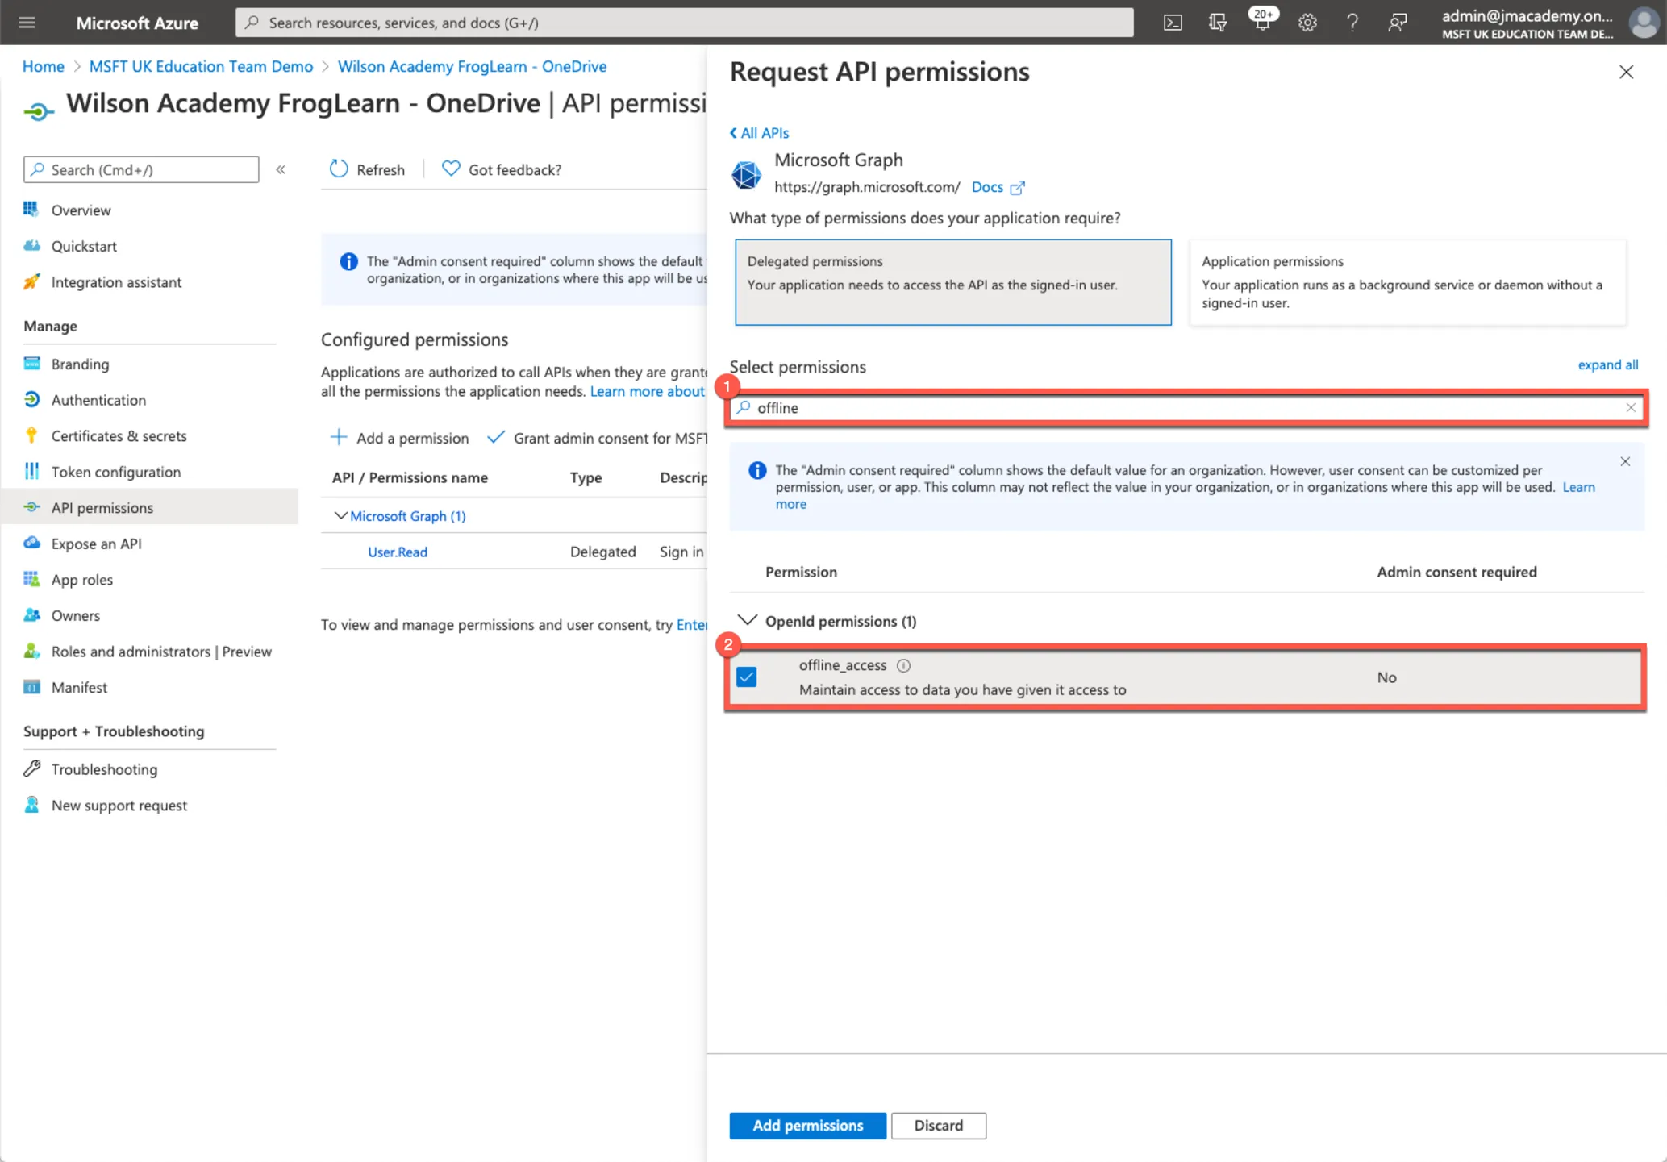Click the Discard button
The width and height of the screenshot is (1667, 1162).
[938, 1125]
